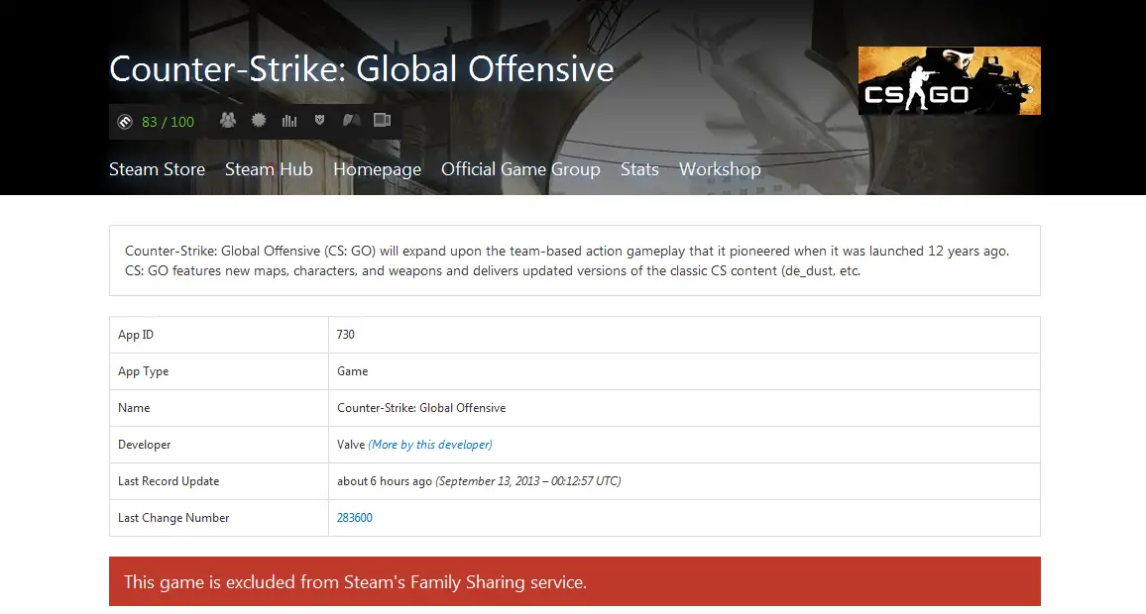Click the bar-chart stats icon
This screenshot has width=1146, height=614.
pyautogui.click(x=289, y=121)
